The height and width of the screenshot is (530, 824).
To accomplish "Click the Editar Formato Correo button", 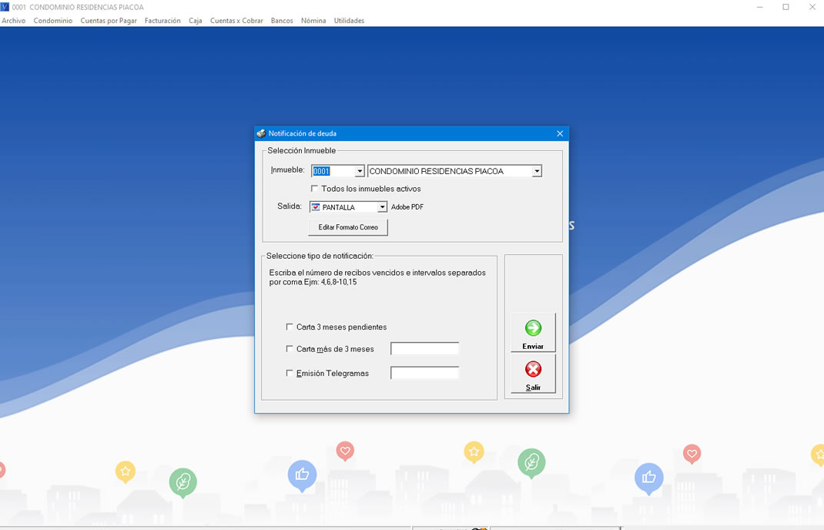I will click(x=348, y=227).
